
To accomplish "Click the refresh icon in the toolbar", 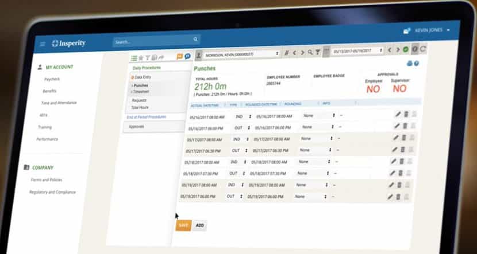I will [423, 50].
